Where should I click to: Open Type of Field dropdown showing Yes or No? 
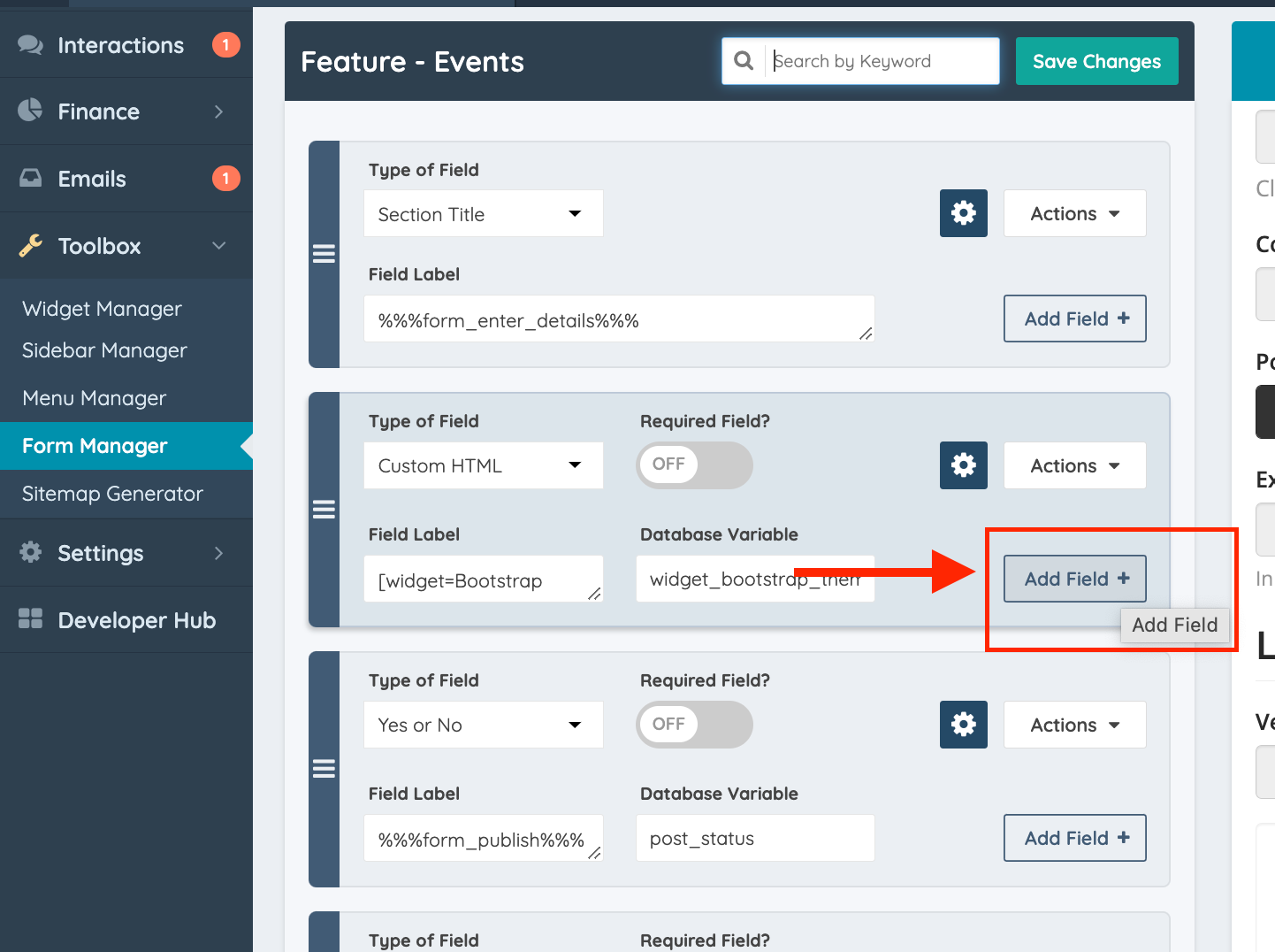tap(484, 725)
